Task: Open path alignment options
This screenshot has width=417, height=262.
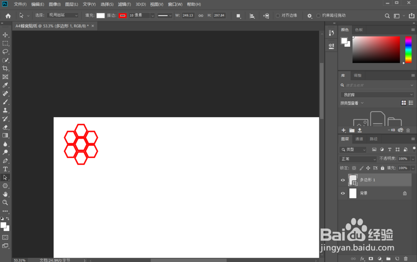Action: [252, 16]
